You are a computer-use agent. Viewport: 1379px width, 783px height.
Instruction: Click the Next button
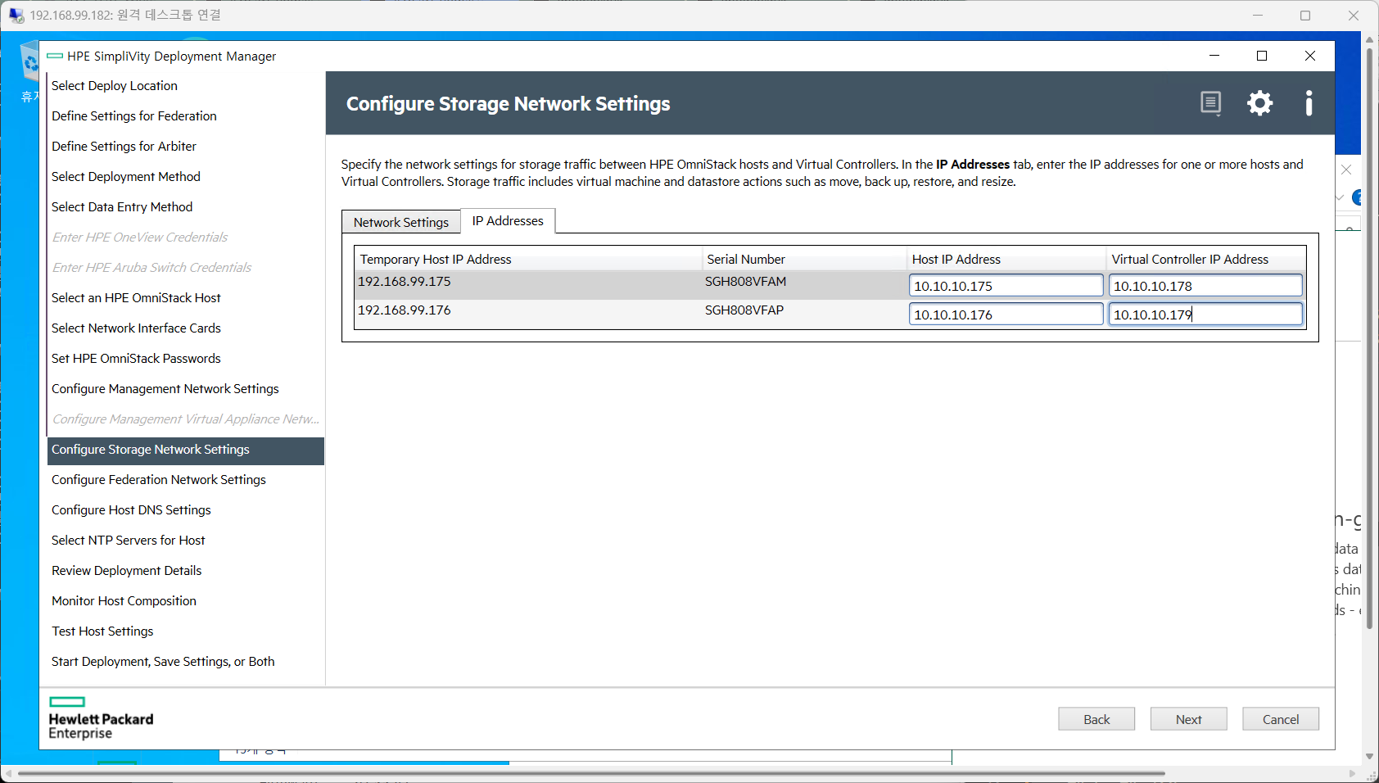pyautogui.click(x=1188, y=719)
